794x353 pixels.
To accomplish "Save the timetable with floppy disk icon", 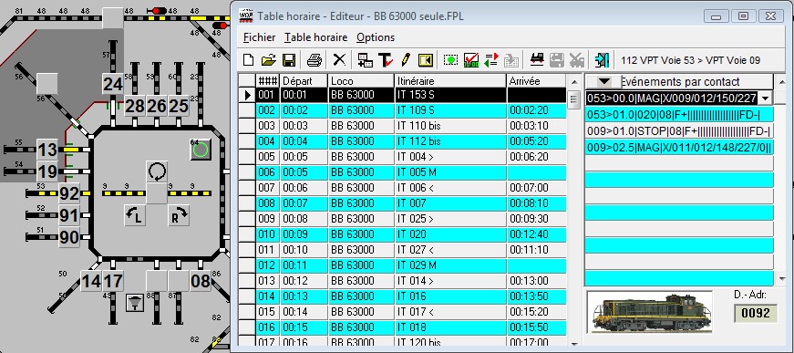I will coord(289,60).
